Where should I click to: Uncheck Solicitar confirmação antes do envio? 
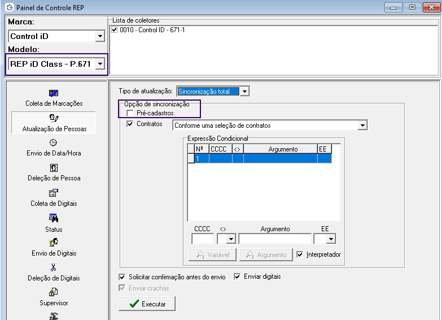pyautogui.click(x=122, y=277)
